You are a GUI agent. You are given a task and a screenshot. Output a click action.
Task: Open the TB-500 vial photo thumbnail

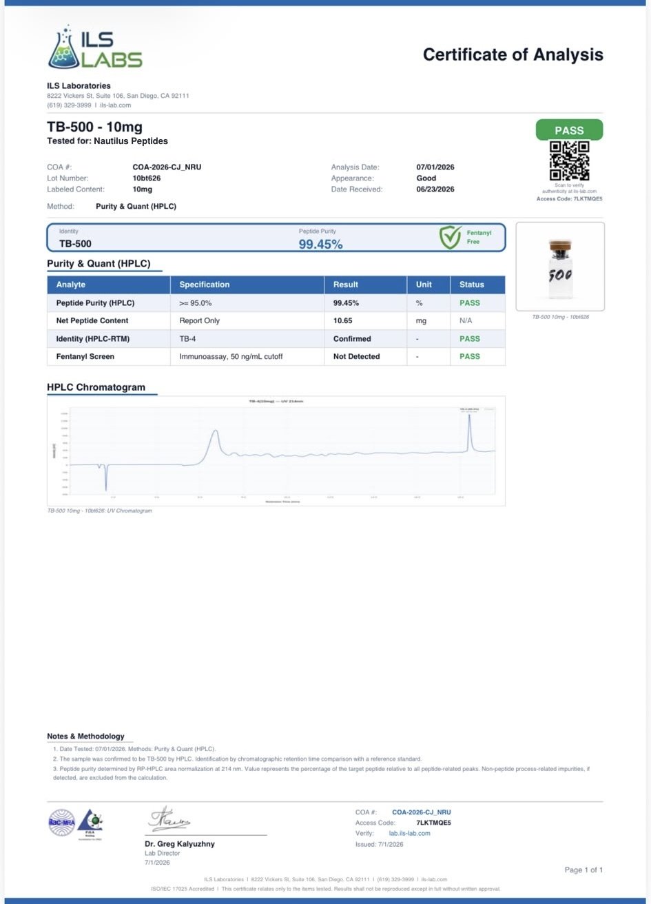(560, 267)
